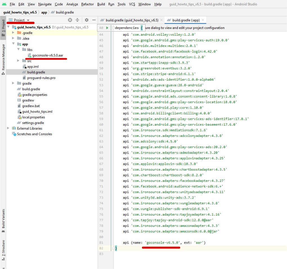Open the Code menu
This screenshot has height=269, width=287.
pyautogui.click(x=59, y=4)
